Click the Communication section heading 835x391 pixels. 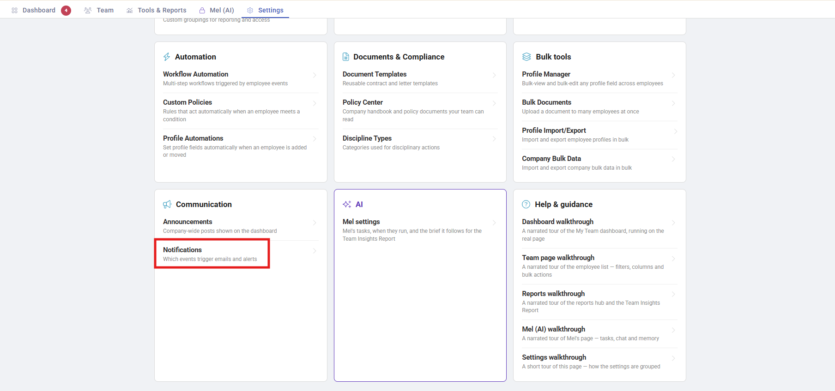click(x=204, y=204)
